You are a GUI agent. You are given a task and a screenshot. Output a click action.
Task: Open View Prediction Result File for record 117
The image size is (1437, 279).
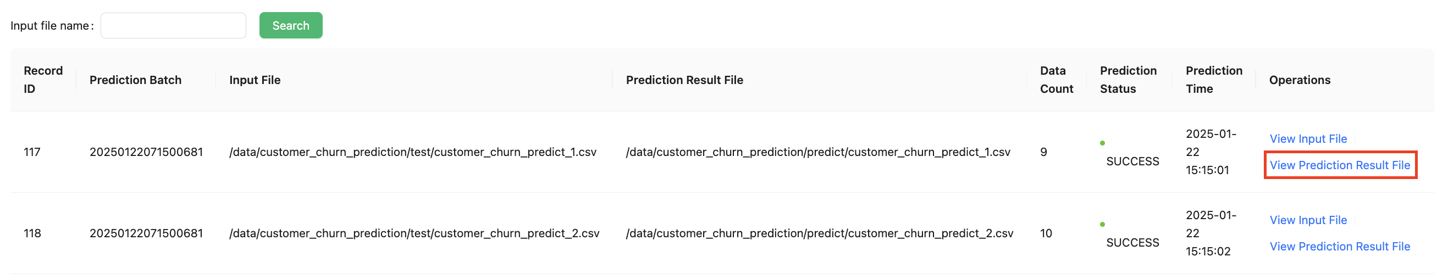tap(1339, 165)
